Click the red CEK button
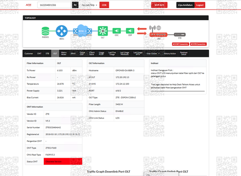This screenshot has width=241, height=176. (104, 5)
